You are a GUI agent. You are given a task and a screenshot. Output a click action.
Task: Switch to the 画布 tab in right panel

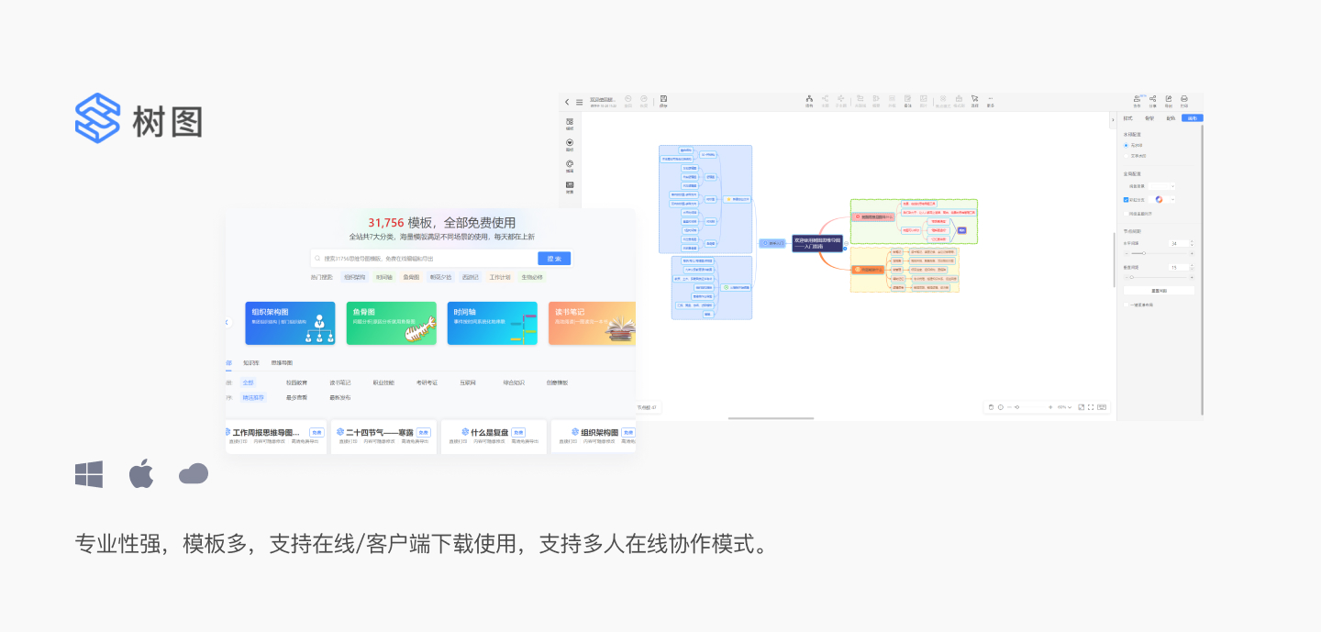(x=1192, y=118)
